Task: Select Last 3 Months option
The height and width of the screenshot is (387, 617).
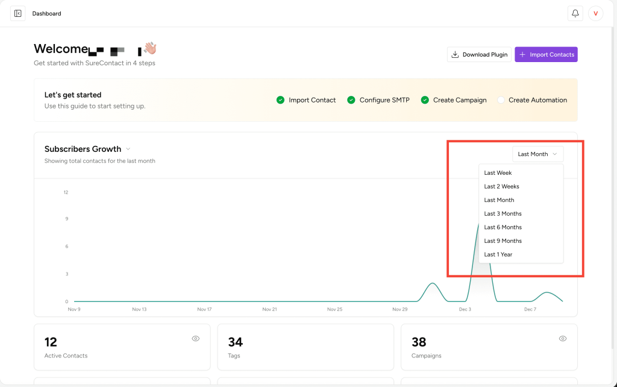Action: click(x=503, y=213)
